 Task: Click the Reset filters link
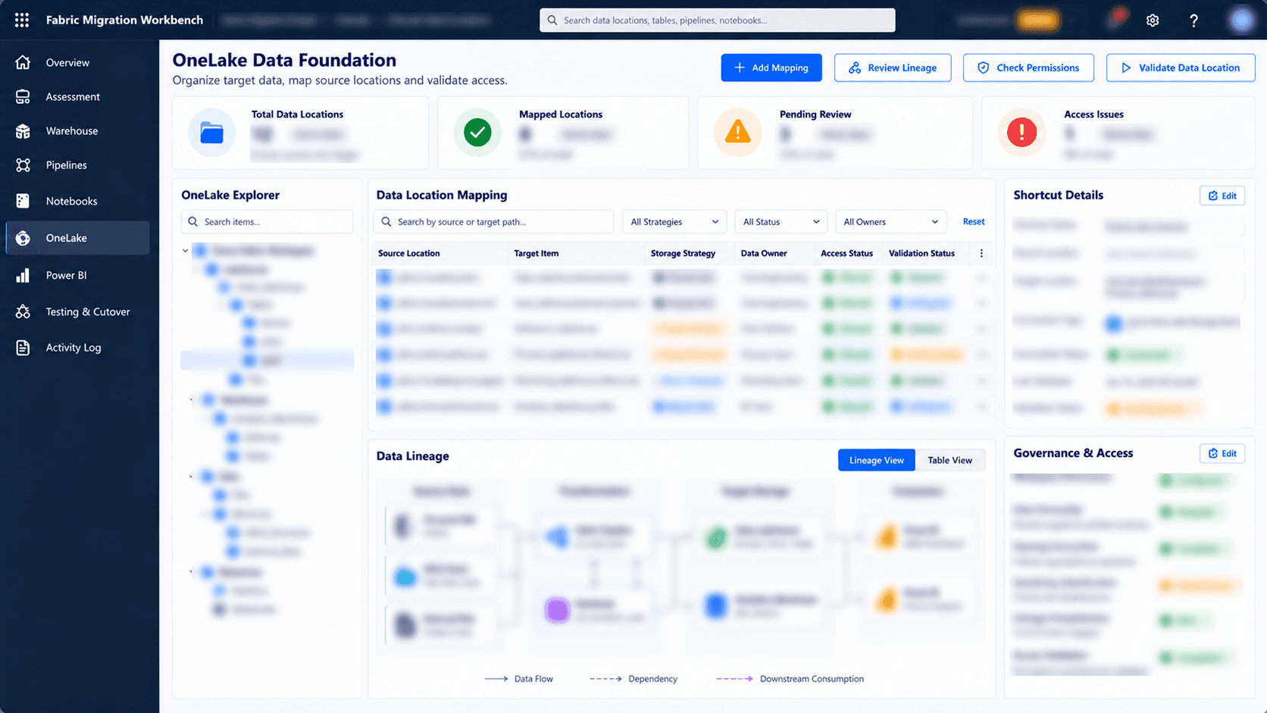point(974,222)
